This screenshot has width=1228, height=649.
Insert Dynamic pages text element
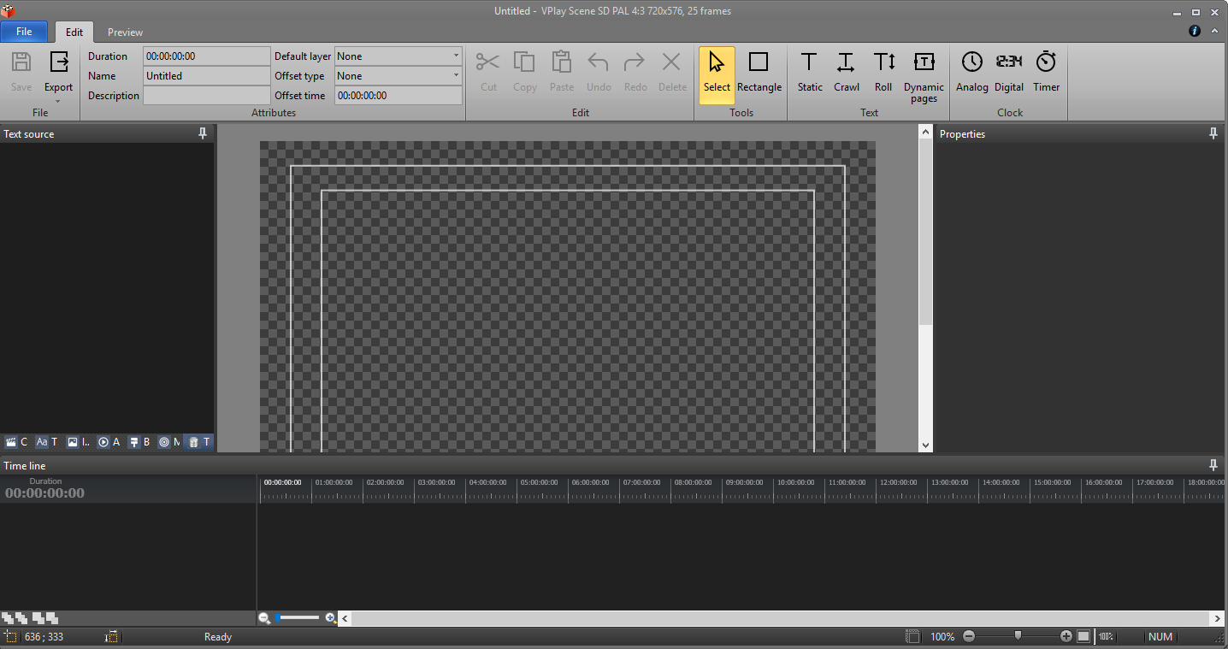(924, 76)
